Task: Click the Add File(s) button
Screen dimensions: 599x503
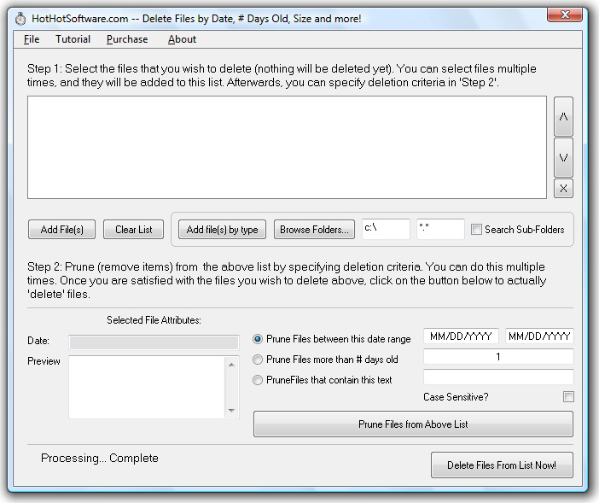Action: tap(61, 230)
